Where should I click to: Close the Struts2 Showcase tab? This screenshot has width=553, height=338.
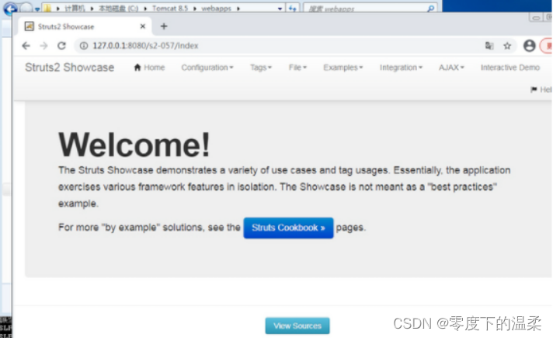(x=143, y=26)
